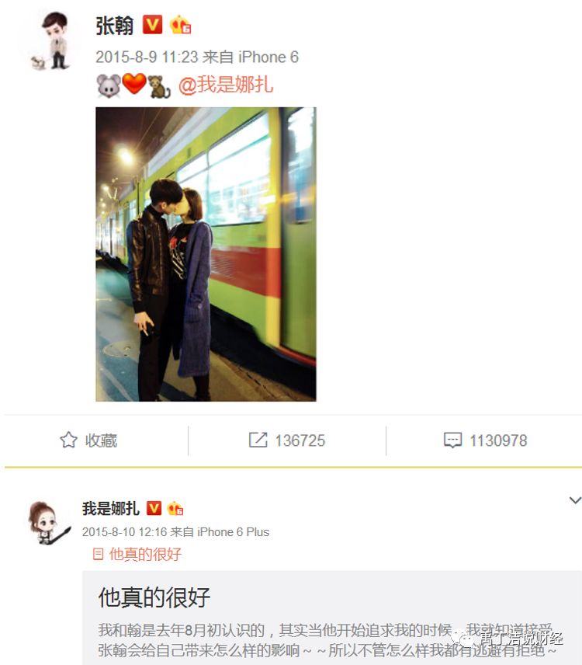Image resolution: width=582 pixels, height=665 pixels.
Task: Click the verified V badge beside 我是娜扎
Action: (154, 508)
